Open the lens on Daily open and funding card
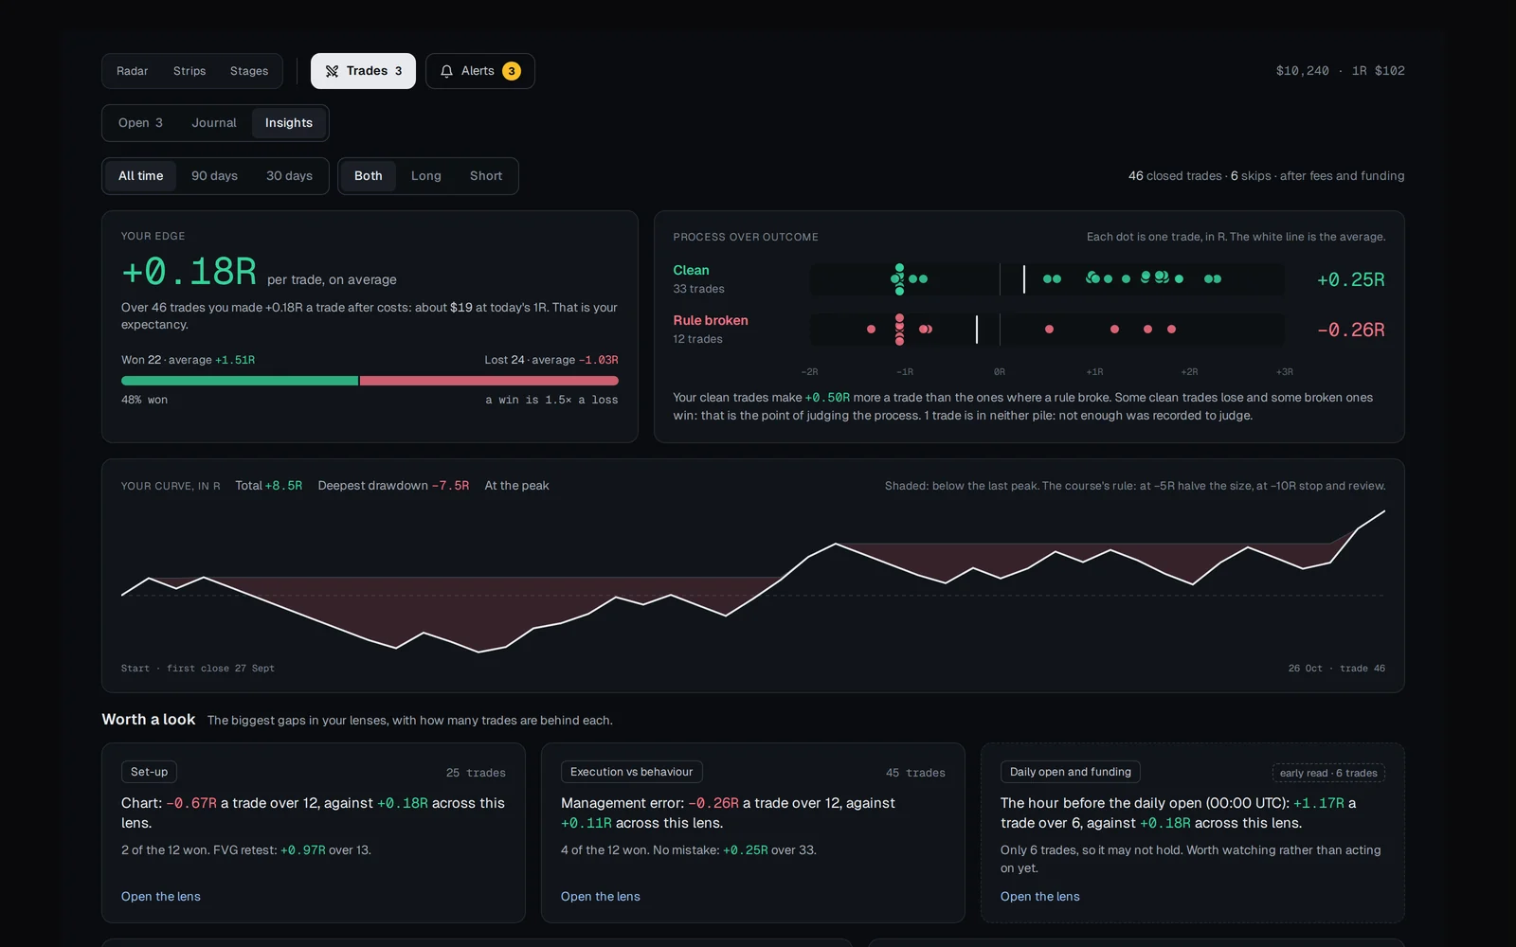The width and height of the screenshot is (1516, 947). pos(1040,897)
